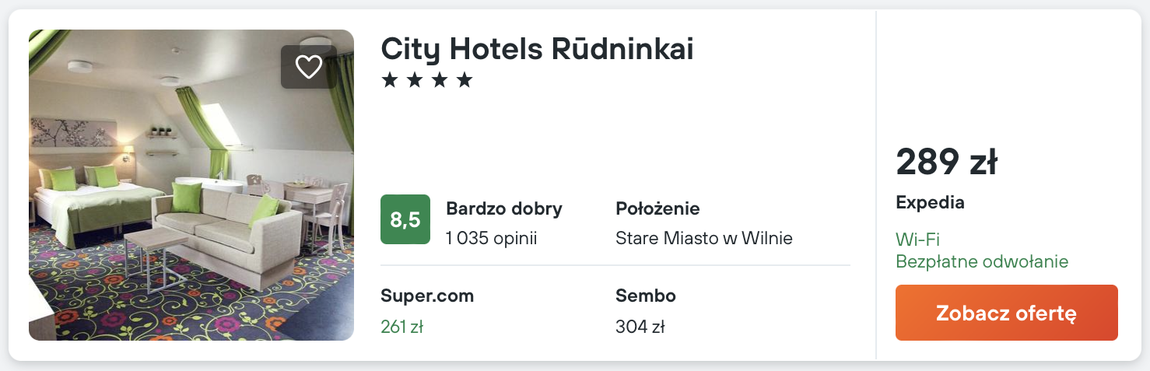Click the Położenie heading
Viewport: 1150px width, 371px height.
click(x=657, y=208)
